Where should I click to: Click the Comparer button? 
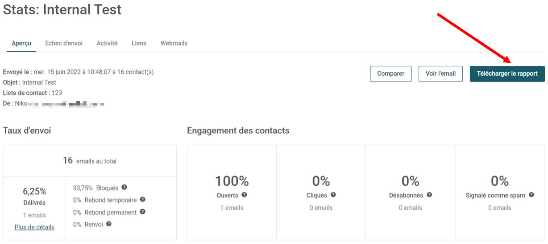click(x=391, y=74)
